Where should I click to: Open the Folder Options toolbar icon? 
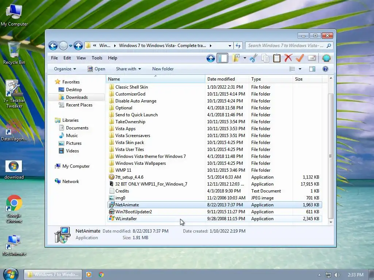(236, 58)
